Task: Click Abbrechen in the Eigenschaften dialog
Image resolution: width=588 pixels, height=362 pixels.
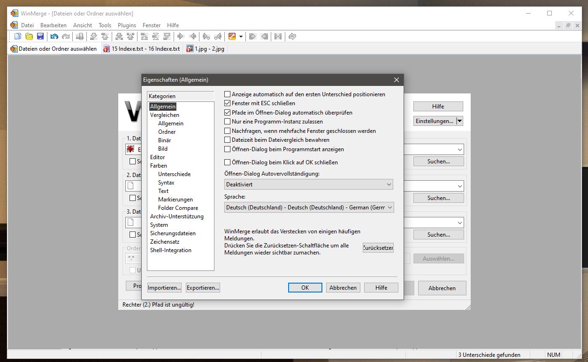Action: pyautogui.click(x=343, y=288)
